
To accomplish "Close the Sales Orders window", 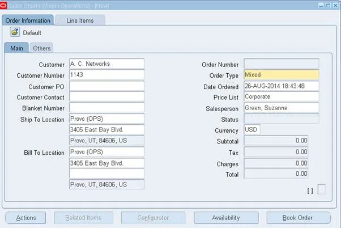I will tap(335, 6).
